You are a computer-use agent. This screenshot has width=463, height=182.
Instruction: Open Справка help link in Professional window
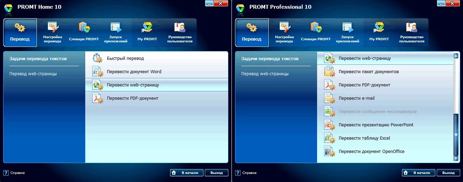(x=246, y=173)
